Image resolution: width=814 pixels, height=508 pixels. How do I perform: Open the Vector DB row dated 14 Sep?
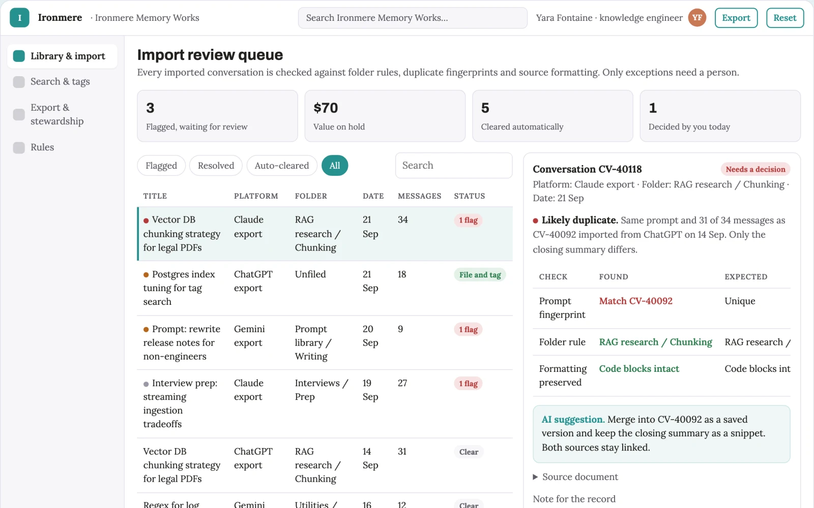[325, 465]
